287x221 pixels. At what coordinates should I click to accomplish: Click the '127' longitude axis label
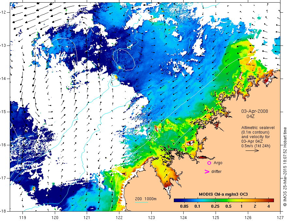(x=280, y=217)
